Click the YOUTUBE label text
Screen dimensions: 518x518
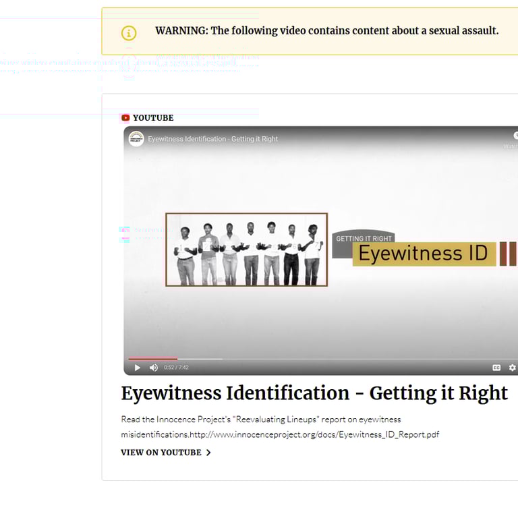[153, 118]
